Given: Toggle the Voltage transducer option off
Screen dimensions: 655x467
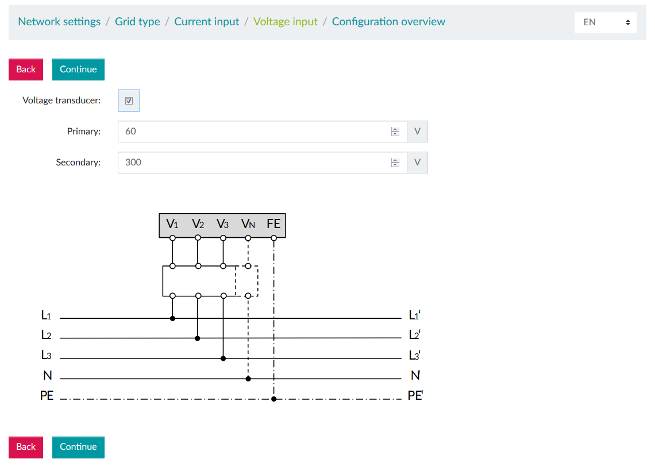Looking at the screenshot, I should [x=129, y=100].
